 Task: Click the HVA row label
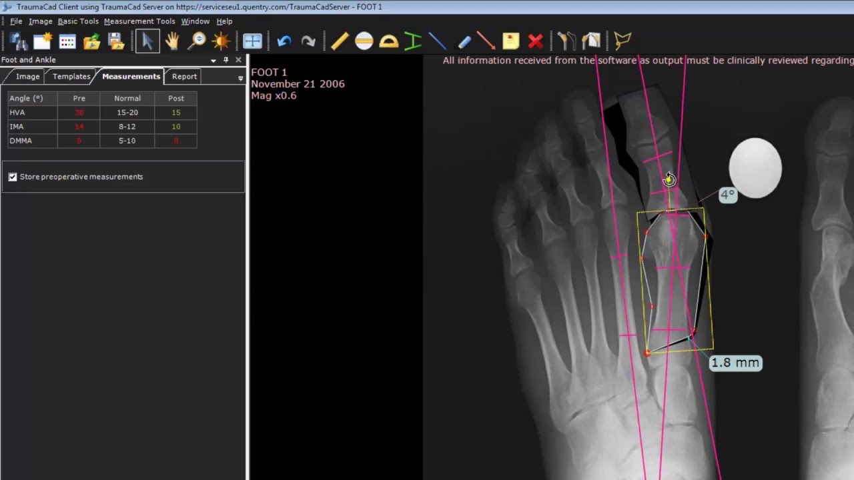point(17,113)
